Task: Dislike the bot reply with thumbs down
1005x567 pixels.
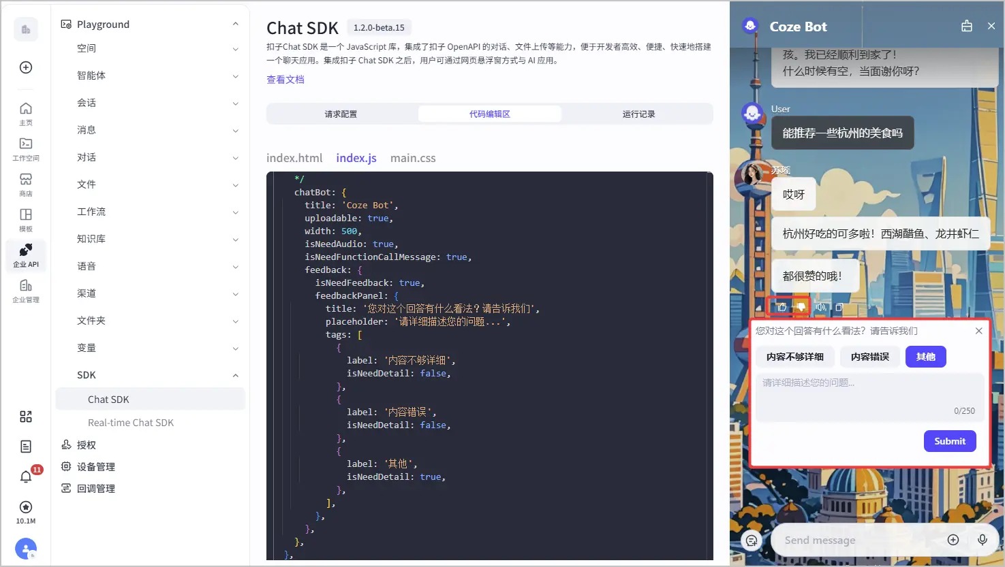Action: coord(801,307)
